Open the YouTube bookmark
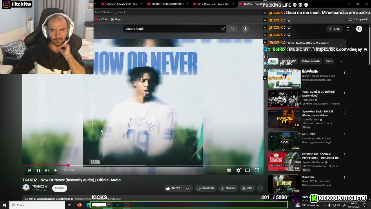The height and width of the screenshot is (209, 371). pyautogui.click(x=101, y=19)
